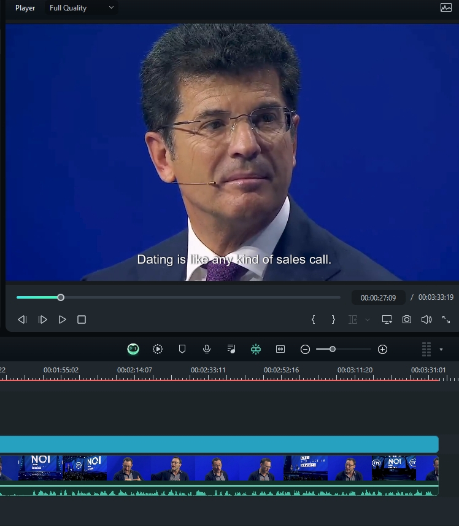Click ruler at 00:02:14:07
Screen dimensions: 459x526
(134, 370)
